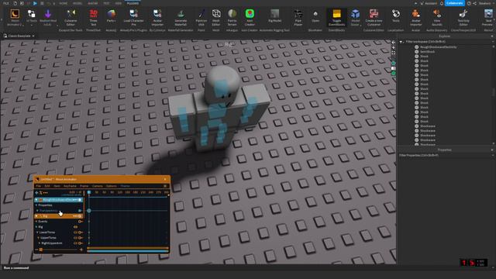Switch to the AVATAR ribbon tab

(x=93, y=3)
